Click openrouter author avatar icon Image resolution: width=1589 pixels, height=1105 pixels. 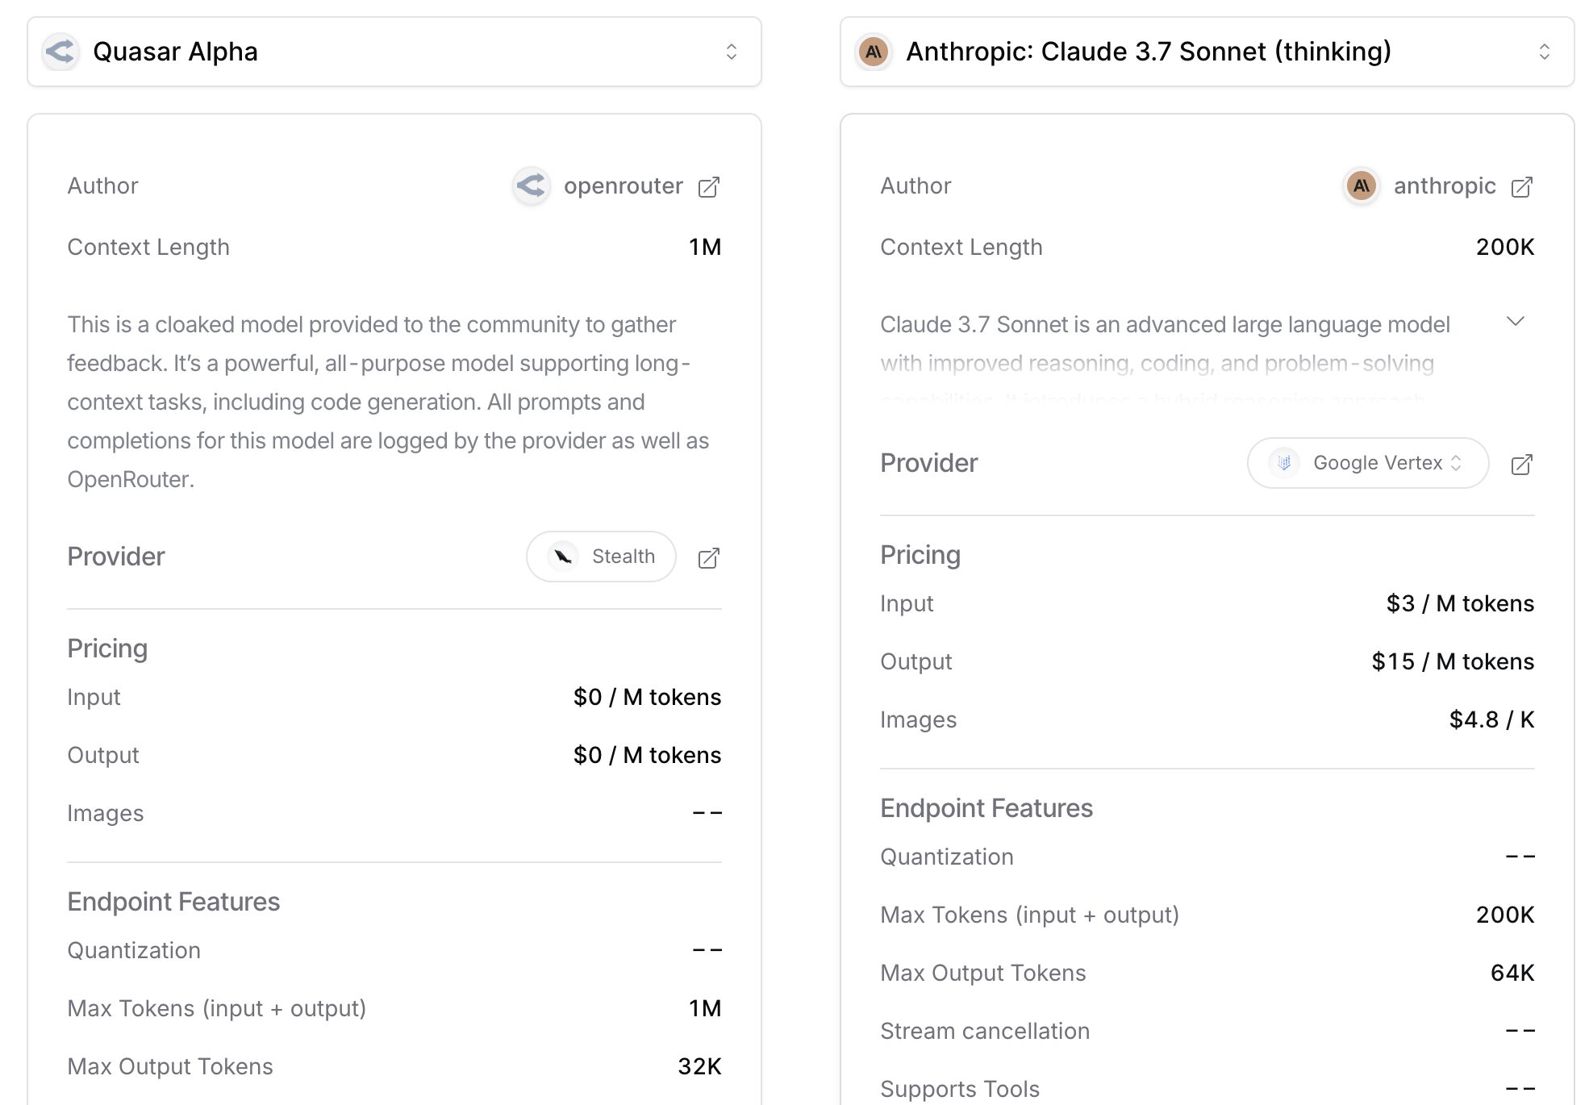(x=532, y=186)
